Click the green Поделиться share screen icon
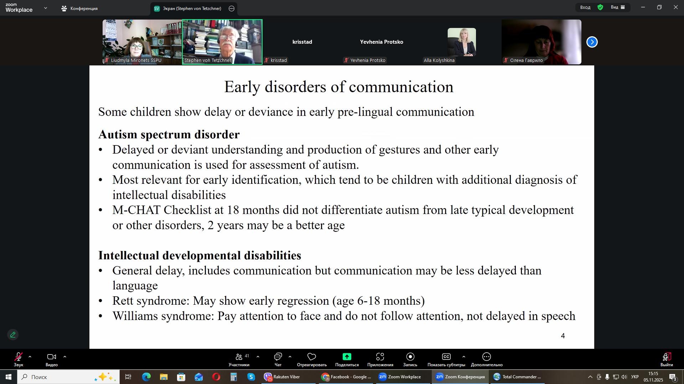Screen dimensions: 684x384 tap(347, 357)
